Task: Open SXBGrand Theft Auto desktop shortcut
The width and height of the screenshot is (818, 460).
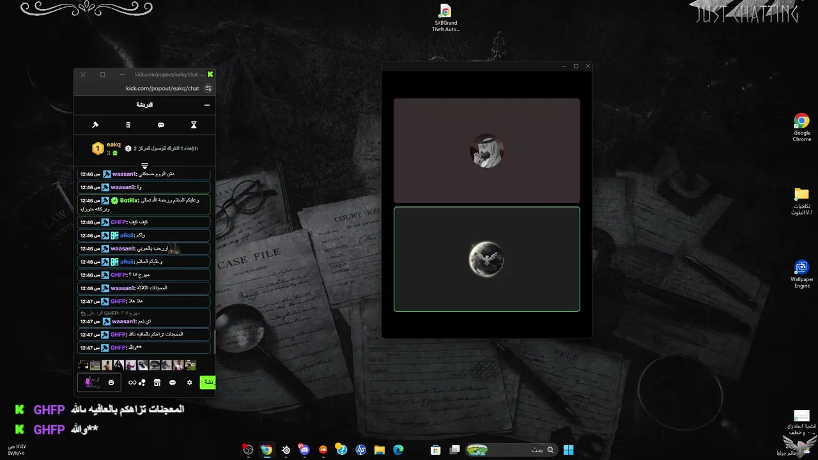Action: click(x=445, y=18)
